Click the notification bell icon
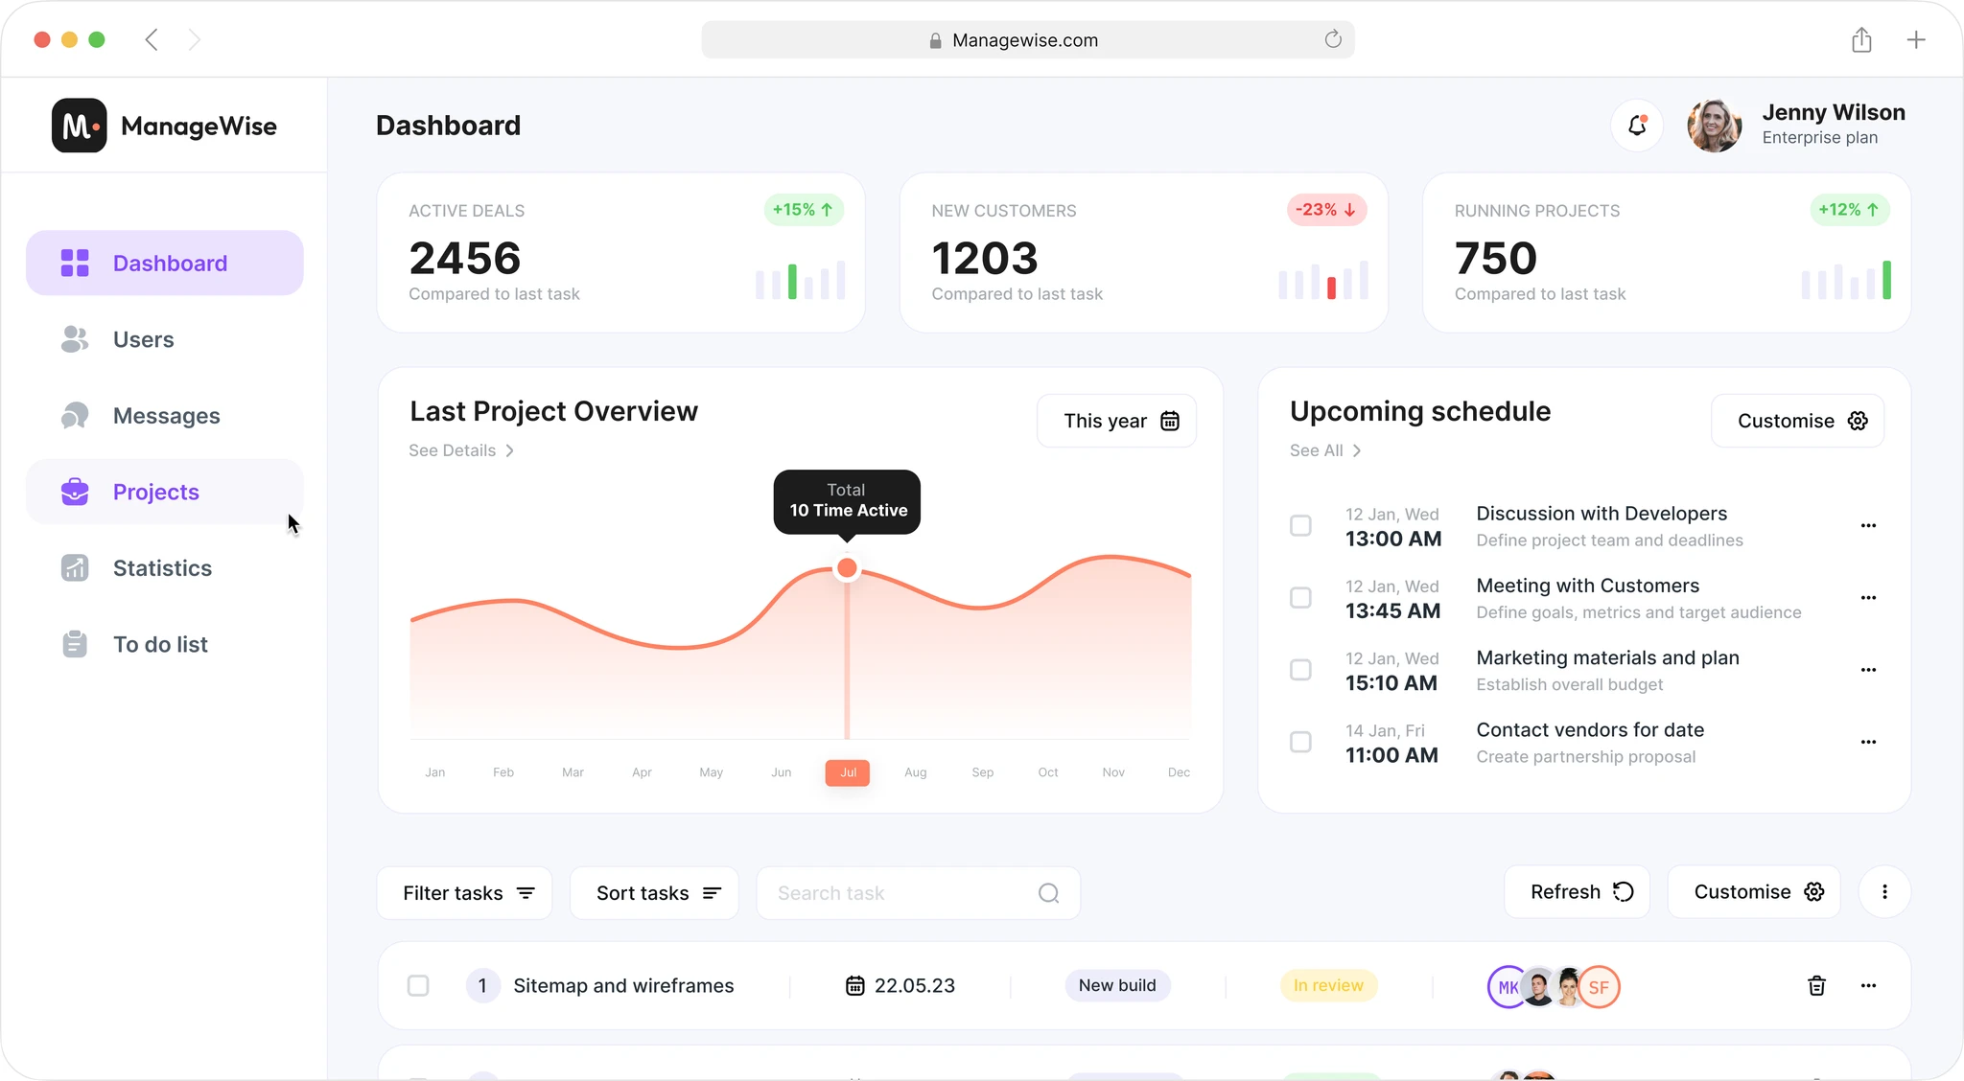This screenshot has height=1081, width=1964. coord(1637,126)
